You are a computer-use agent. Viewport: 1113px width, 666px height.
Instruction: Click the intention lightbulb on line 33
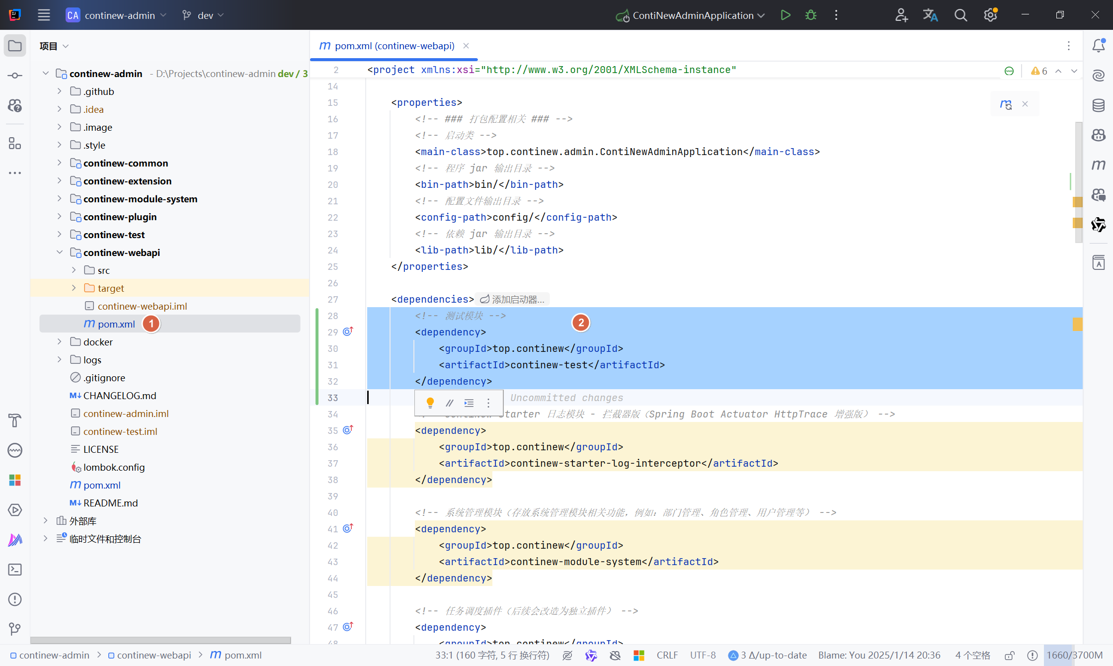430,403
